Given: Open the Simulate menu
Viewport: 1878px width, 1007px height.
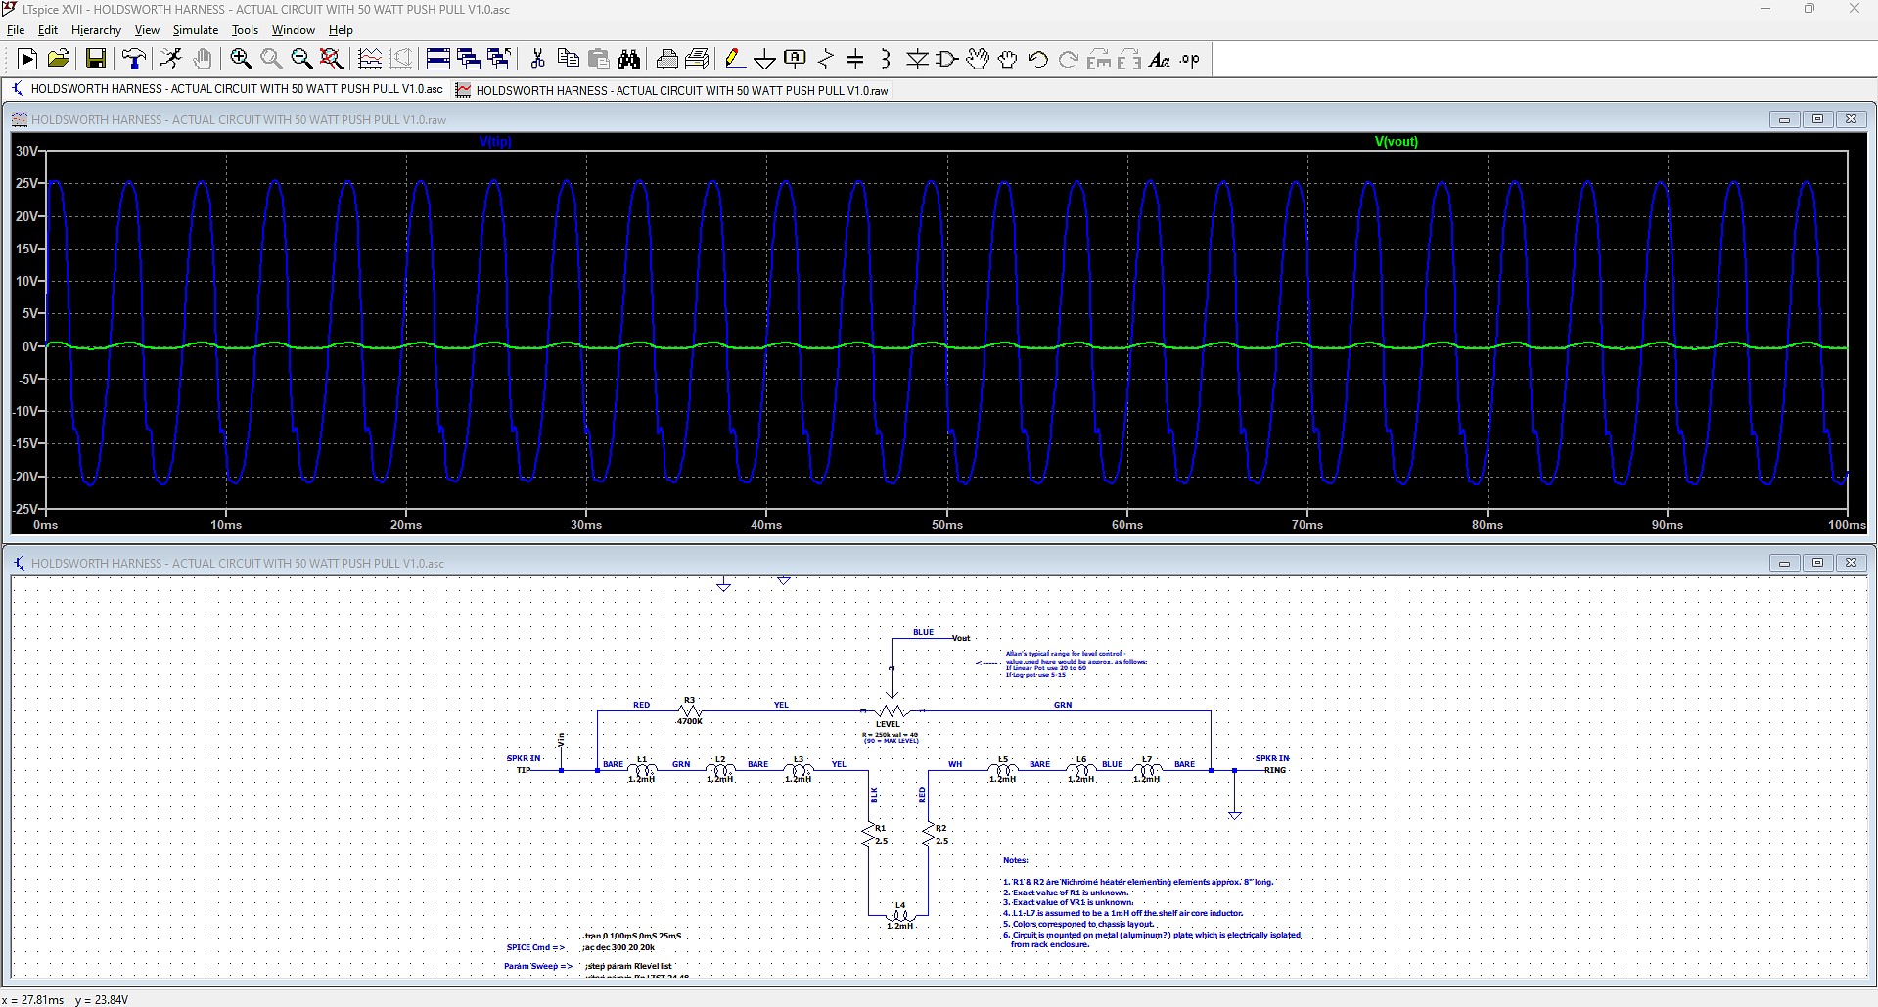Looking at the screenshot, I should (195, 30).
